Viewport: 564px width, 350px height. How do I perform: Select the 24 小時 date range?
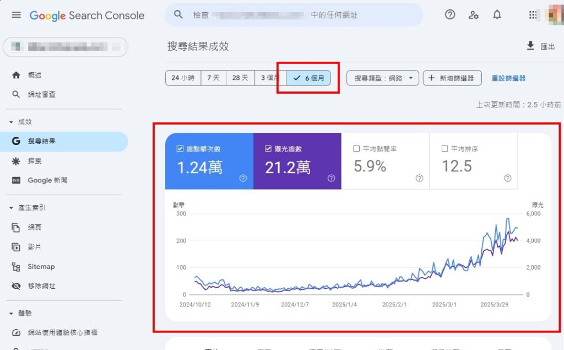183,78
